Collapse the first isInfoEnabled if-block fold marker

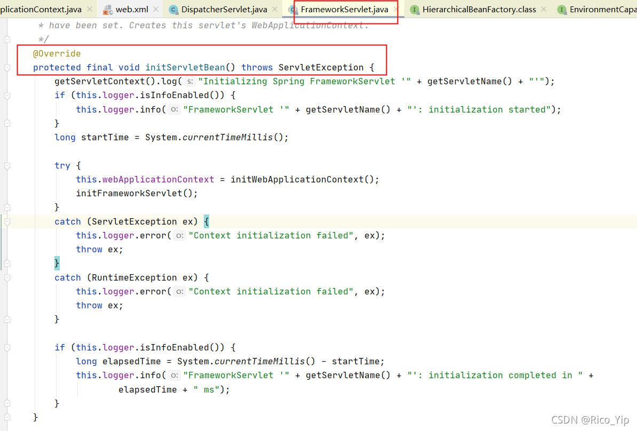tap(7, 96)
